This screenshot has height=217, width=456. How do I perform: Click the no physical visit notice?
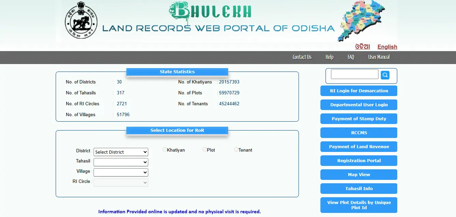point(180,212)
